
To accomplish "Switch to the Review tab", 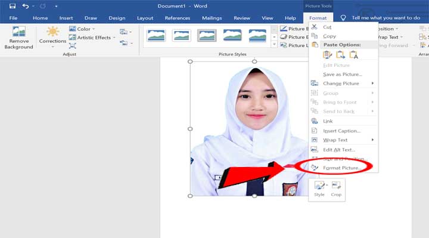I will 242,18.
